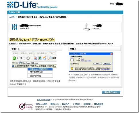139x113 pixels.
Task: Click the step 1 browser illustration image
Action: click(34, 65)
